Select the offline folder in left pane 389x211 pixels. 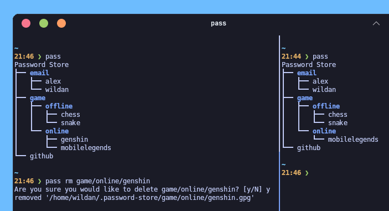(x=59, y=106)
